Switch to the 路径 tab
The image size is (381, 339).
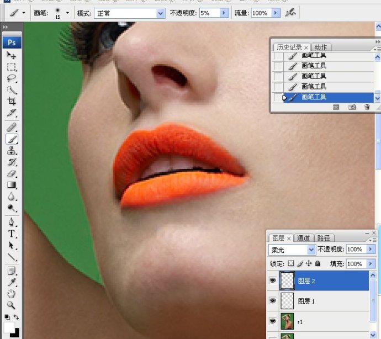(324, 238)
